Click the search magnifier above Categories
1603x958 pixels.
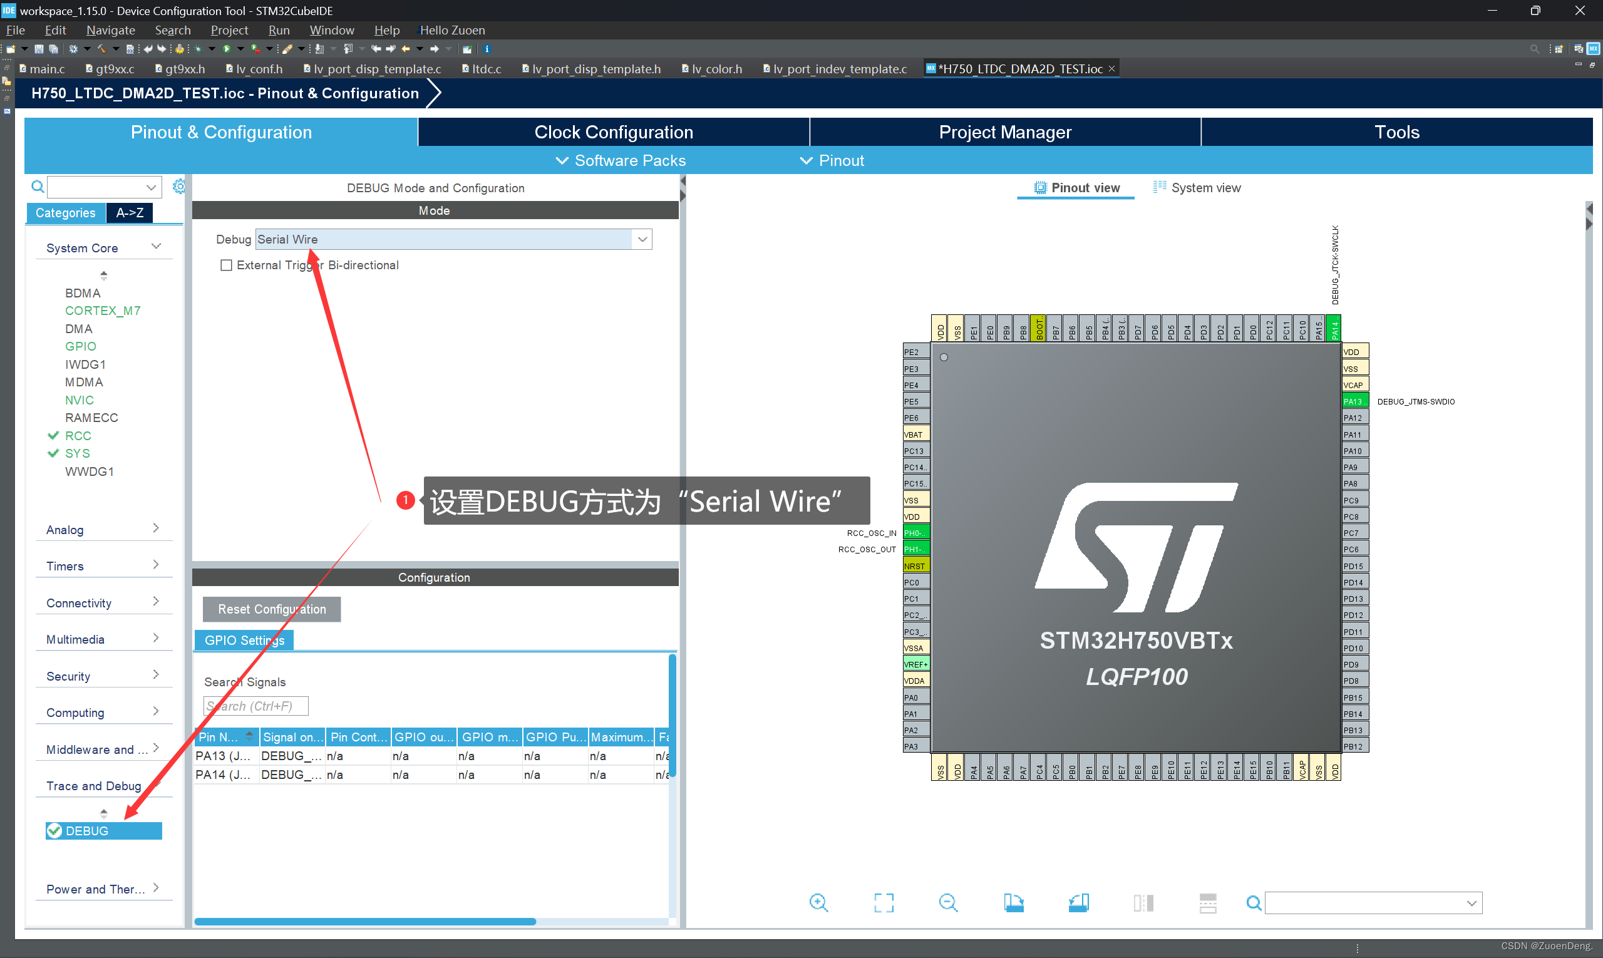[38, 187]
